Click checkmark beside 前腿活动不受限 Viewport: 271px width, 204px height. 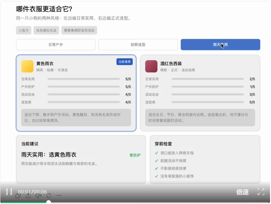click(x=157, y=161)
